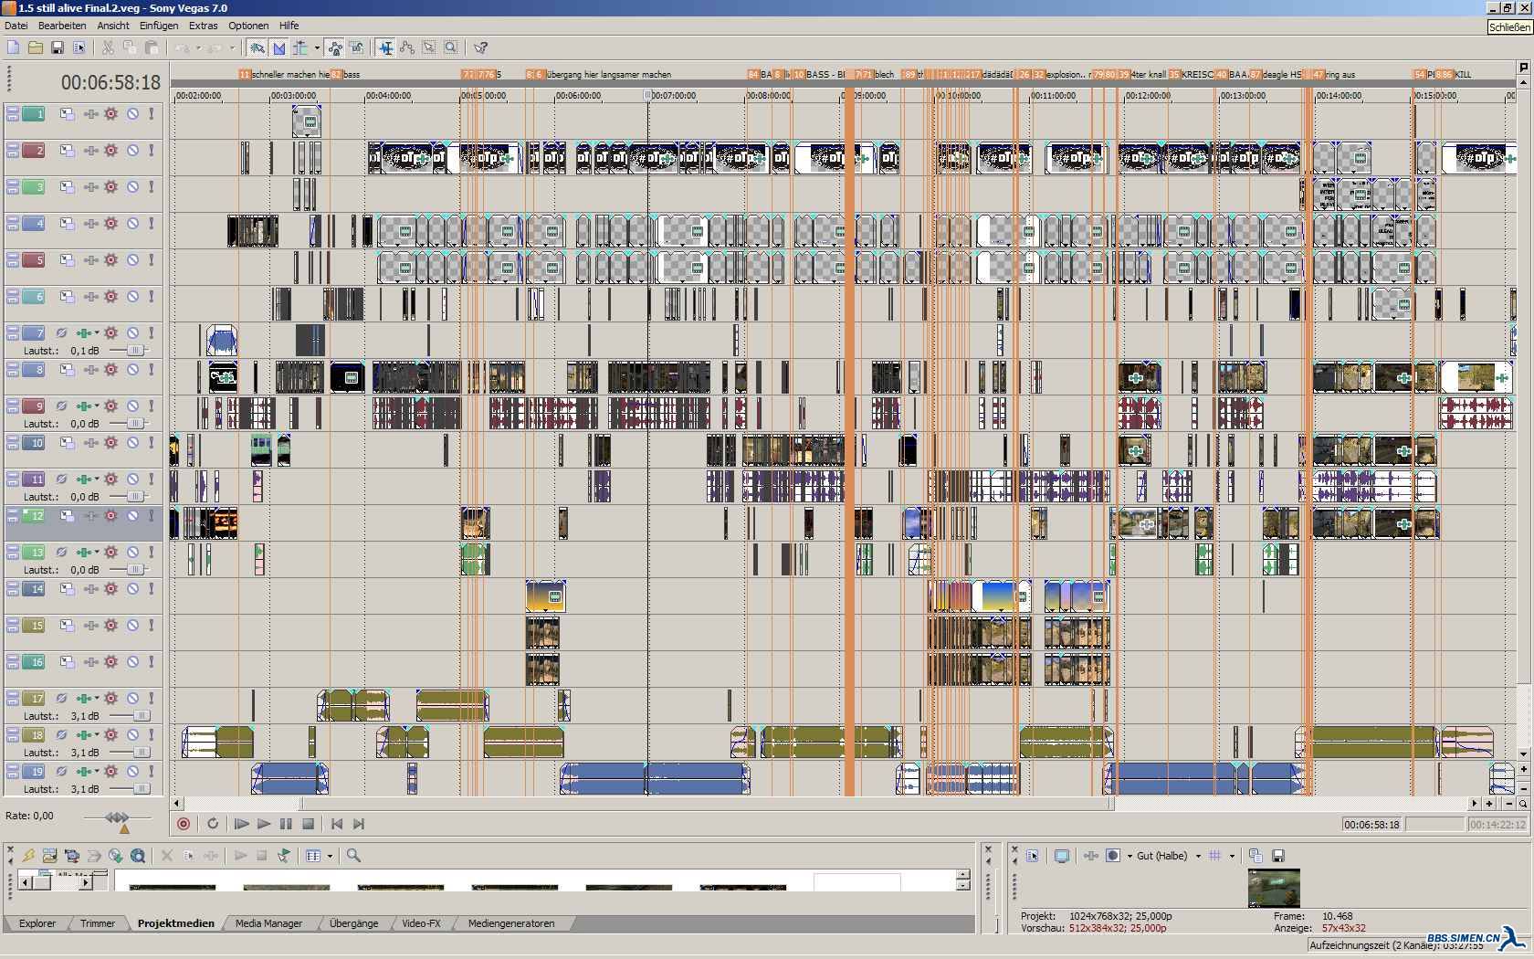The height and width of the screenshot is (959, 1534).
Task: Open the Hilfe menu
Action: [x=289, y=26]
